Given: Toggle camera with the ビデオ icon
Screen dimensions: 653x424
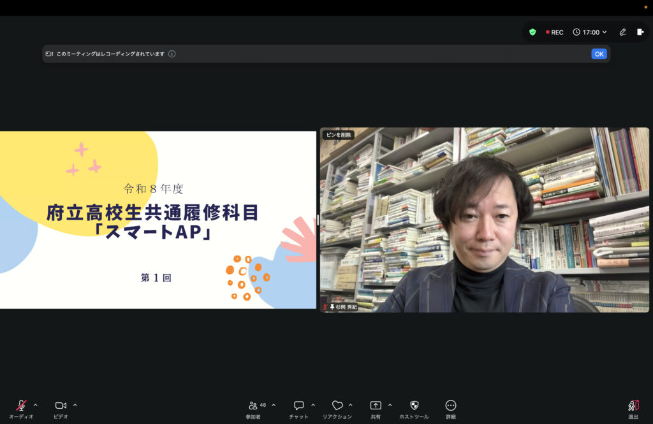Looking at the screenshot, I should [x=61, y=406].
